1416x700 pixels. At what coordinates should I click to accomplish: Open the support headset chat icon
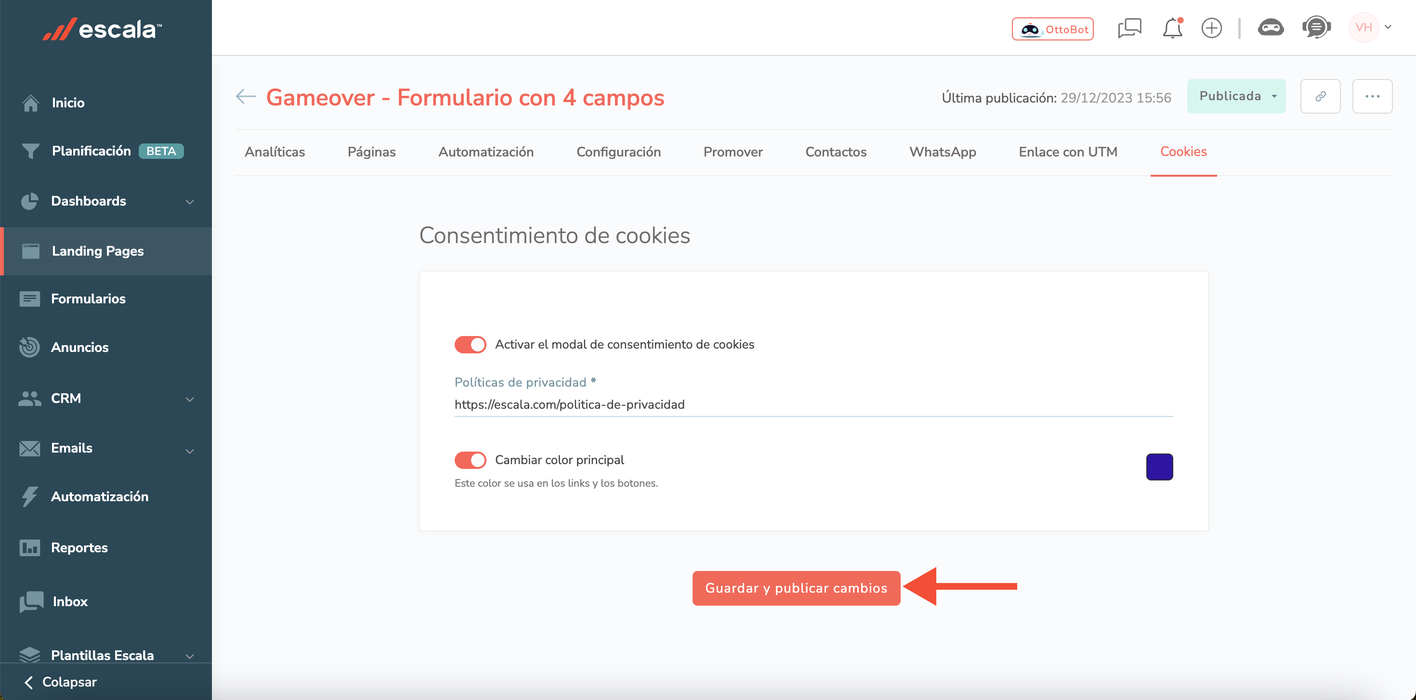coord(1316,27)
